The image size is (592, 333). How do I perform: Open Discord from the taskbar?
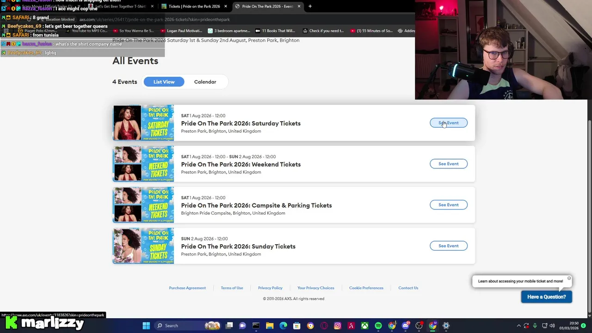406,326
